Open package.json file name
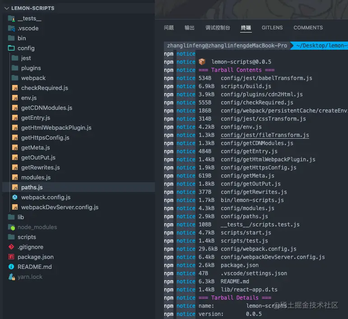 tap(36, 257)
